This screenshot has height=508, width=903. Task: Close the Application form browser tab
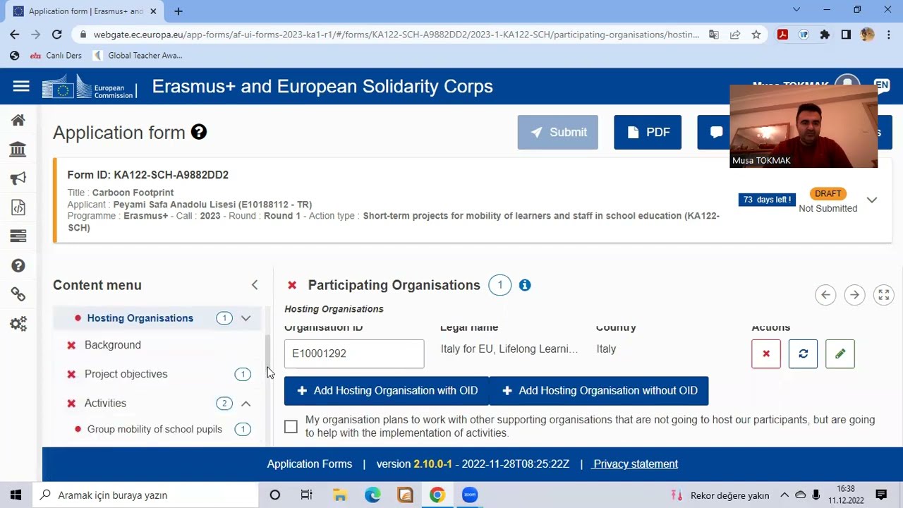point(153,11)
